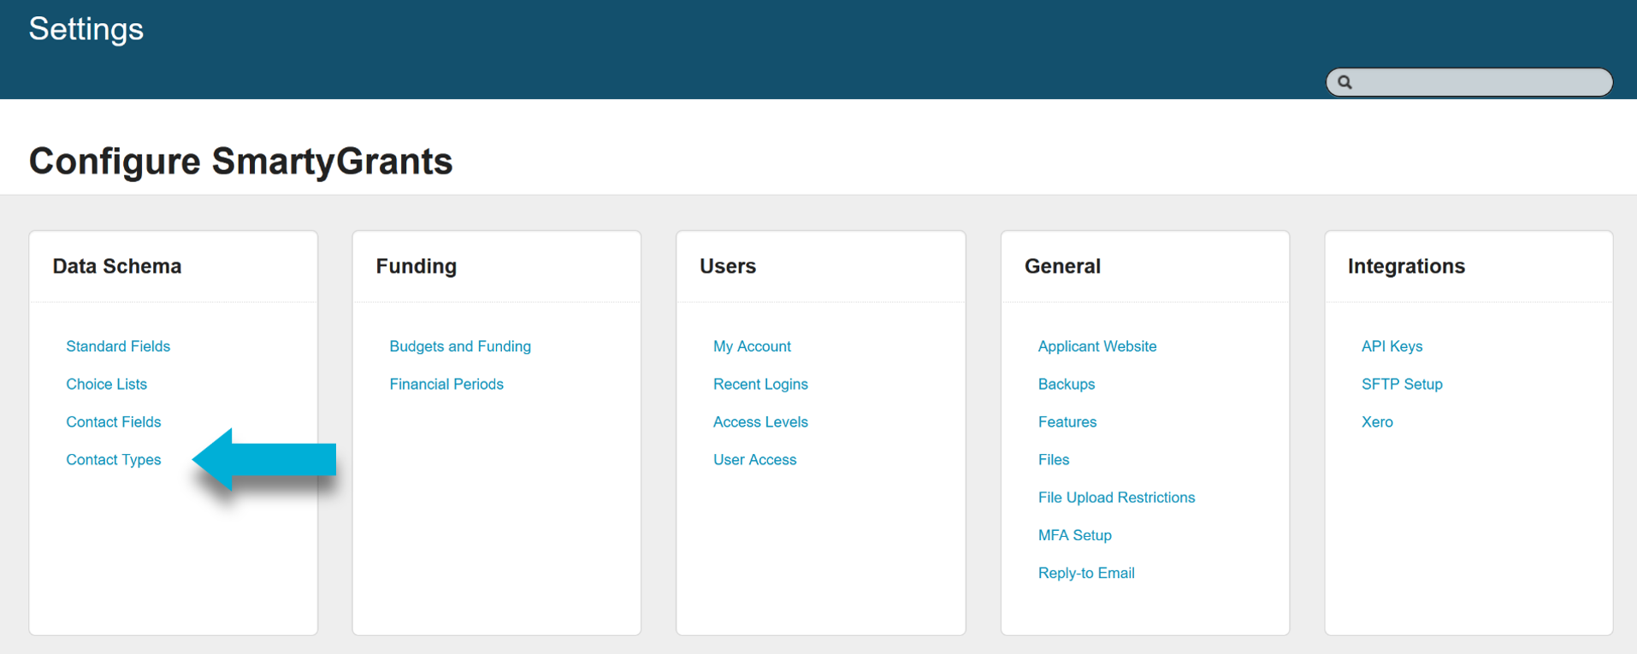
Task: Open the Xero integration link
Action: 1376,421
